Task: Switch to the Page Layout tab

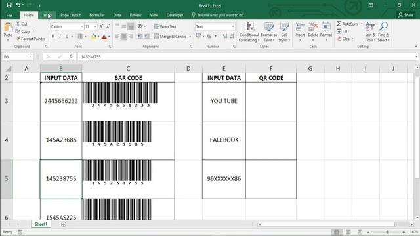Action: pyautogui.click(x=70, y=15)
